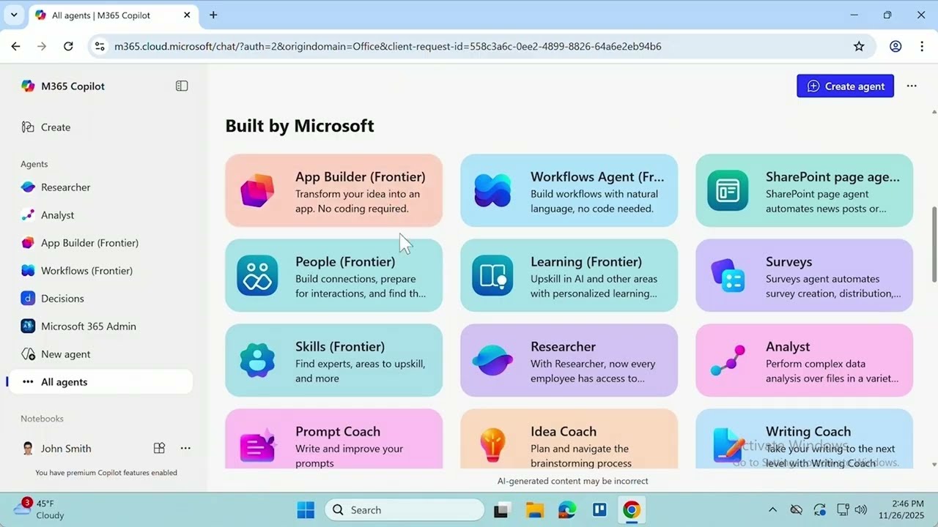Click the weather widget showing 45°F Cloudy
The image size is (938, 527).
[x=40, y=509]
